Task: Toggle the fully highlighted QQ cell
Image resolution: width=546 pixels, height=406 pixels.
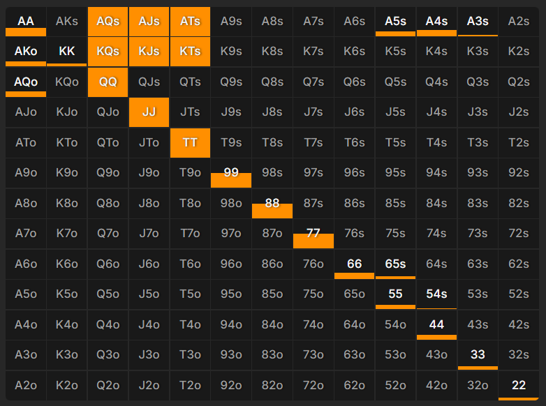Action: [x=108, y=82]
